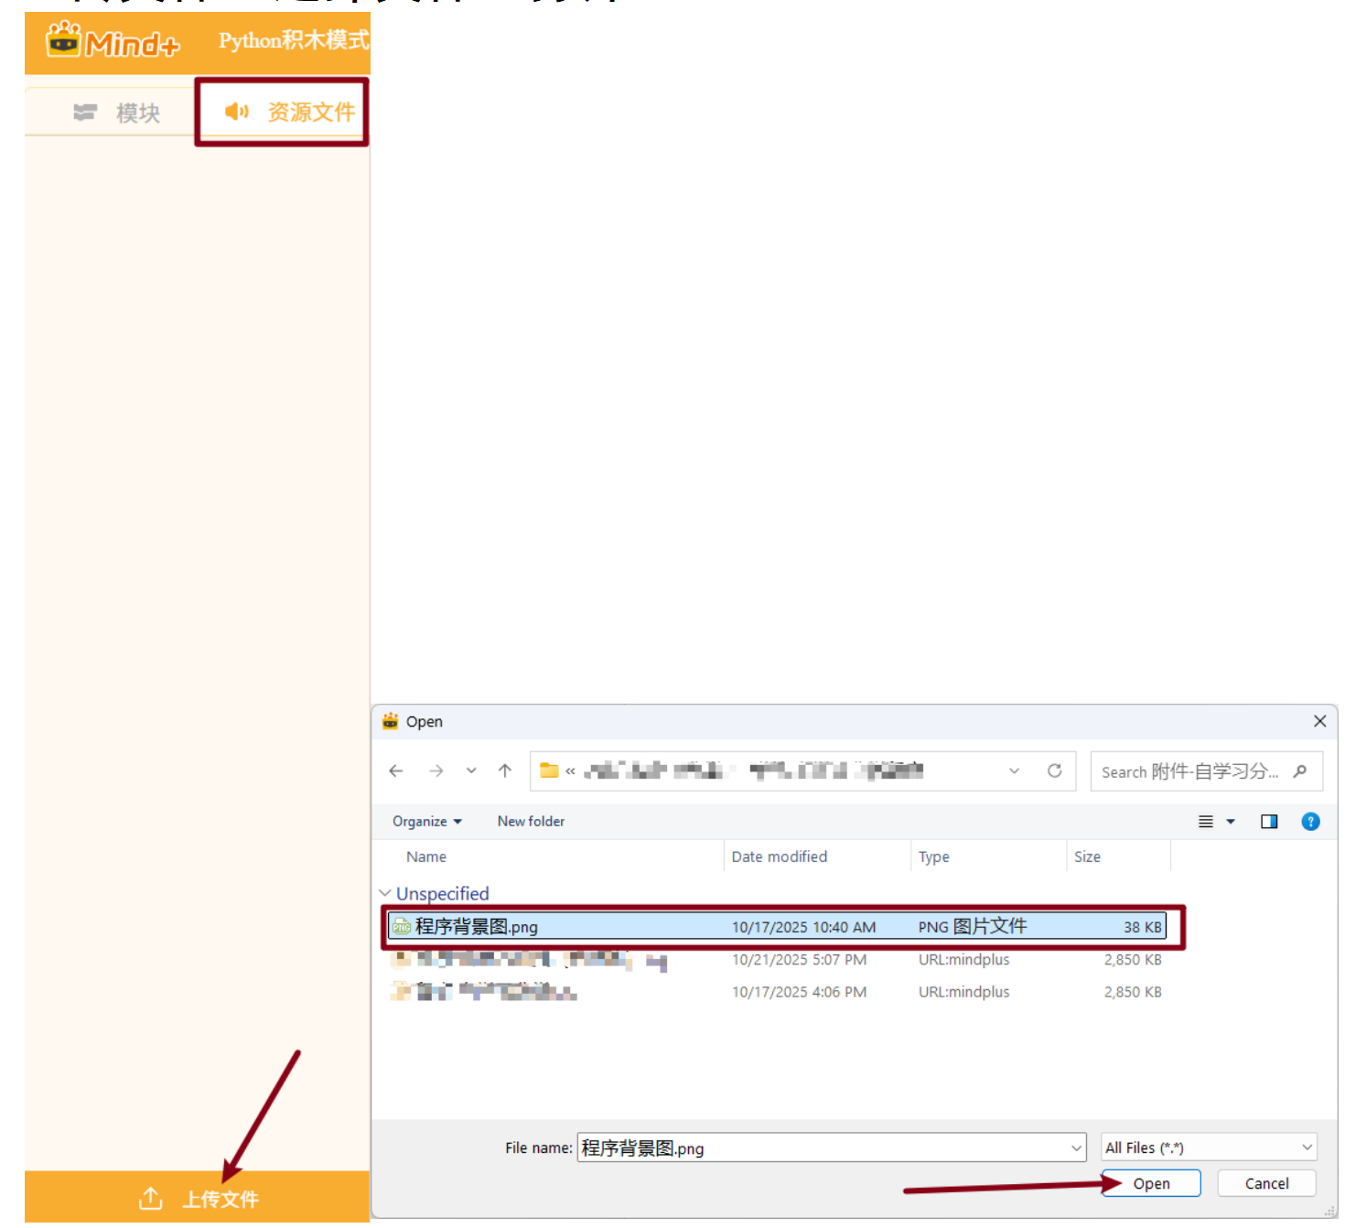The height and width of the screenshot is (1228, 1345).
Task: Go up one folder level
Action: coord(505,771)
